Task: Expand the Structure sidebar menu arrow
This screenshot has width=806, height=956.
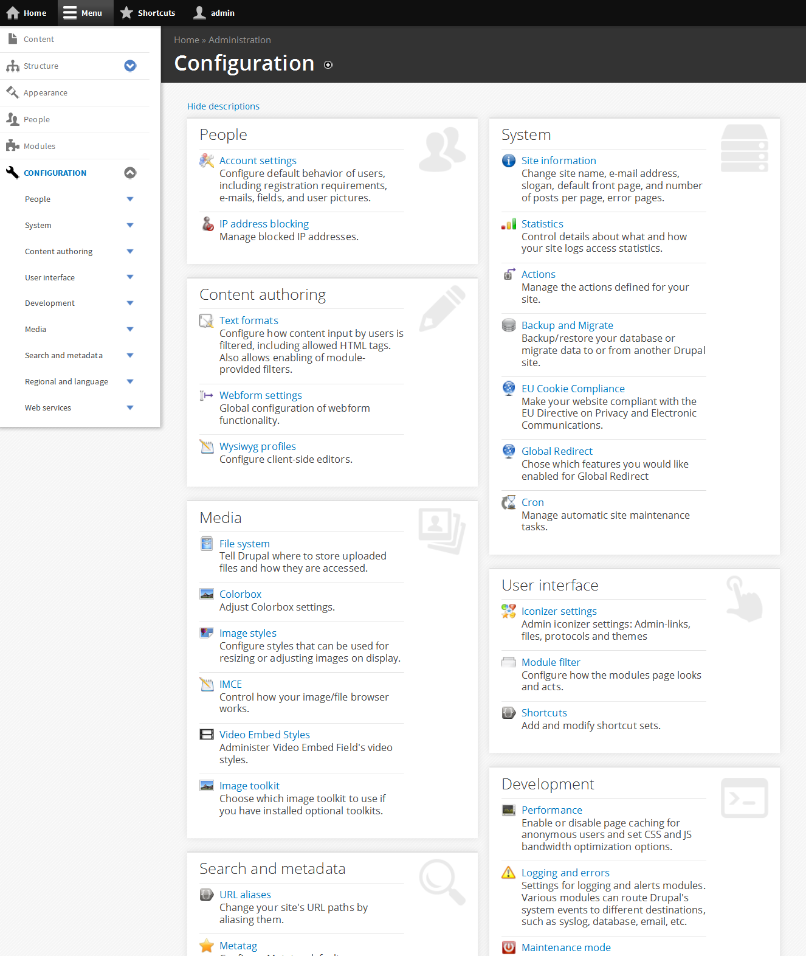Action: [x=130, y=66]
